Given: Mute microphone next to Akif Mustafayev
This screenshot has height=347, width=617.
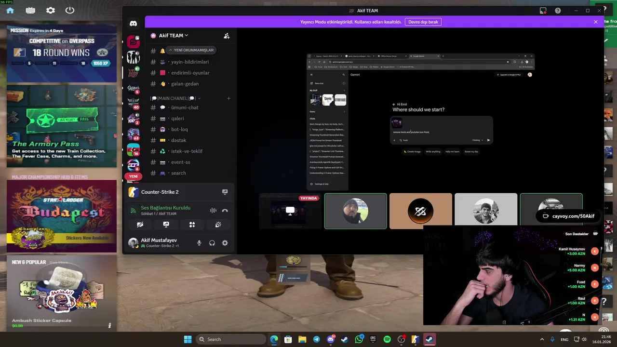Looking at the screenshot, I should (x=199, y=243).
